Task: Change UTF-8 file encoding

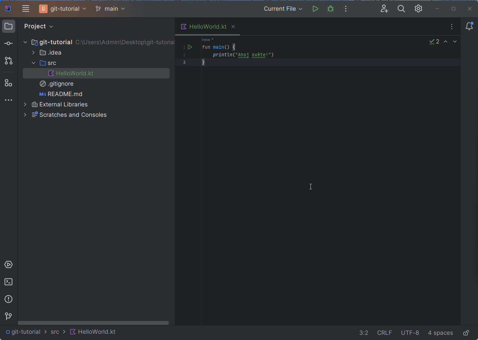Action: pyautogui.click(x=410, y=333)
